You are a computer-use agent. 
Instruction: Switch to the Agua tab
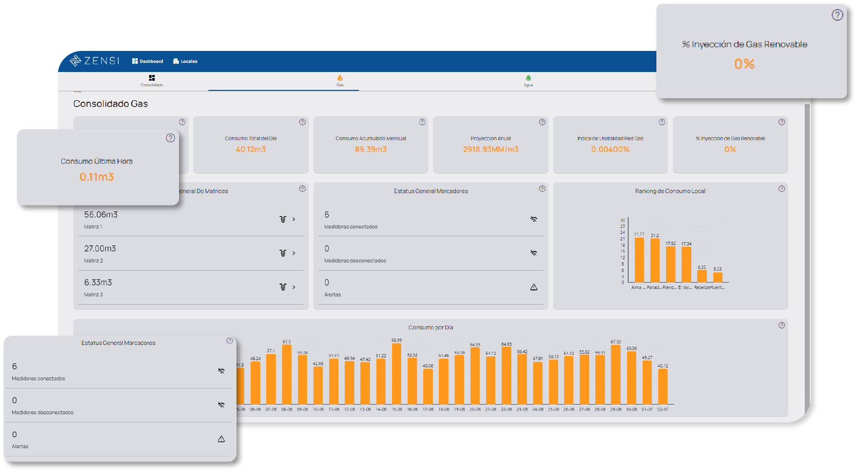pos(528,81)
